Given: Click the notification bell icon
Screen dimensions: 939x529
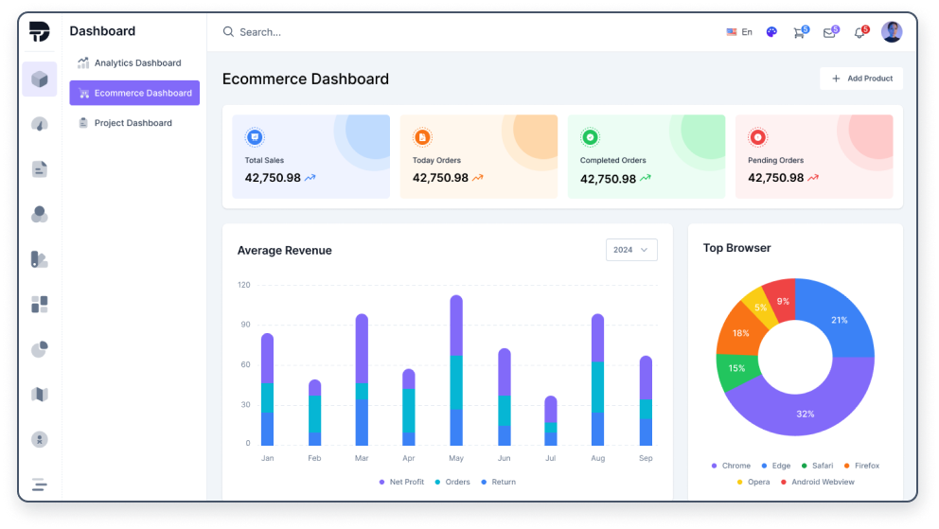Looking at the screenshot, I should (859, 32).
